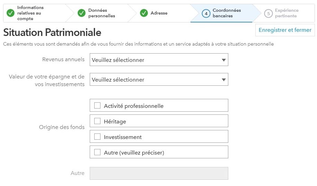Enable the Investissement checkbox
Screen dimensions: 317x186
[97, 137]
